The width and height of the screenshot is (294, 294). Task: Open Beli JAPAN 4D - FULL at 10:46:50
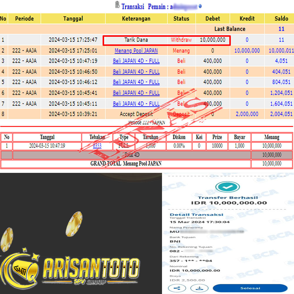[136, 72]
